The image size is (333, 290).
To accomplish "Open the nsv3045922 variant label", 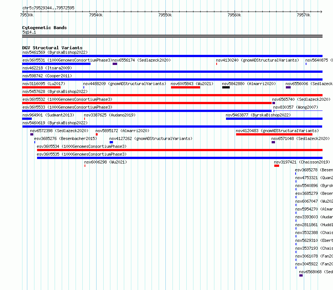I will (314, 264).
